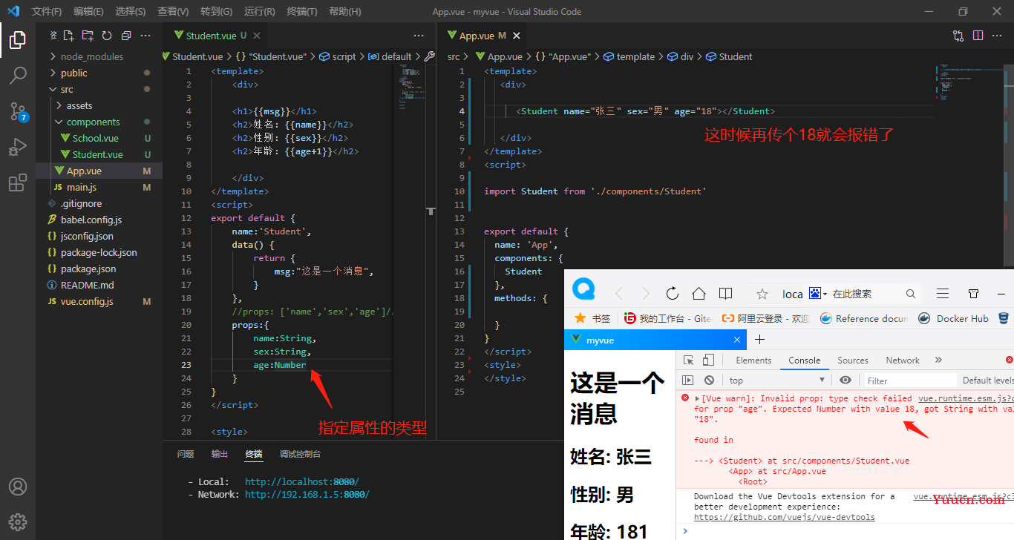
Task: Click the browser search magnifier icon
Action: 911,294
